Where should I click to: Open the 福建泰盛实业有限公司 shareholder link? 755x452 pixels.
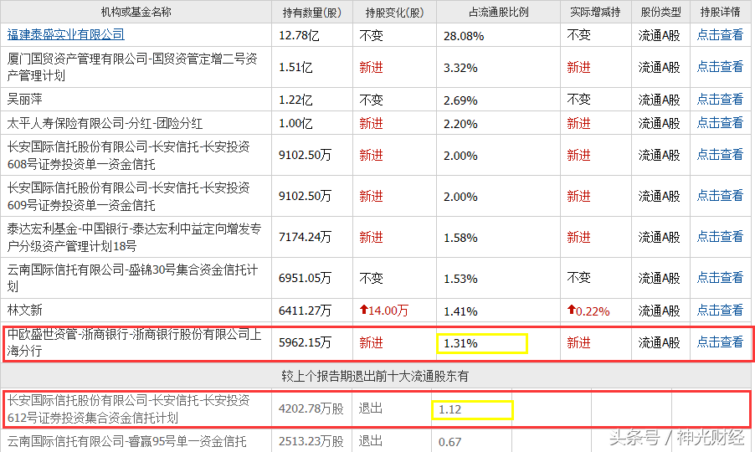[66, 34]
